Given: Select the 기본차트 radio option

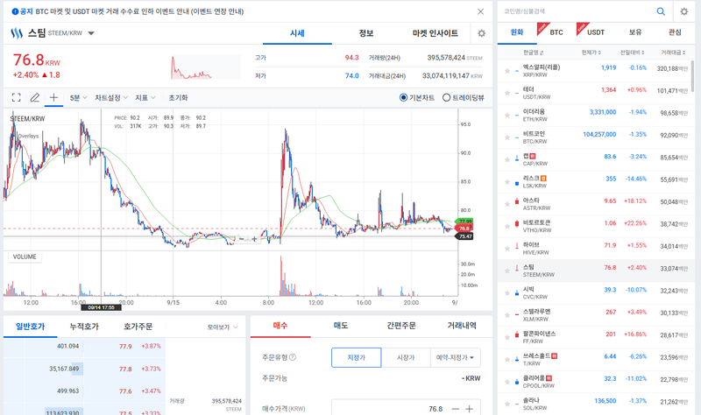Looking at the screenshot, I should (x=403, y=97).
